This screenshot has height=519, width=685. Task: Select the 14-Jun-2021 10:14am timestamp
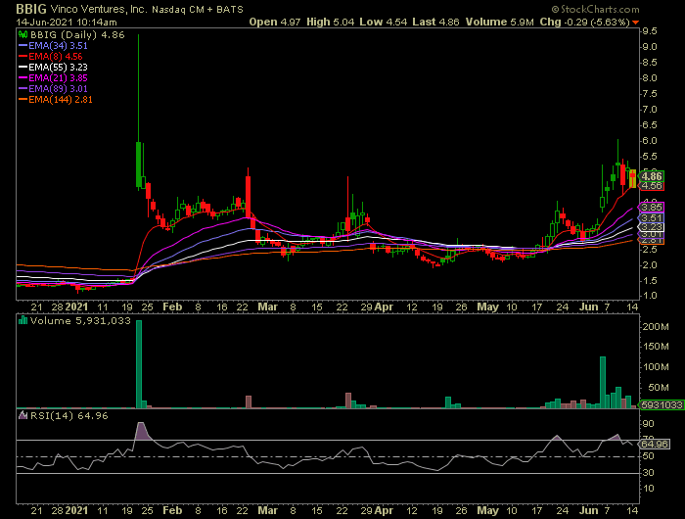[x=67, y=22]
